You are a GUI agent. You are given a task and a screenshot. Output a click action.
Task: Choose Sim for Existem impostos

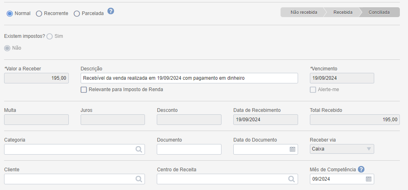[x=49, y=36]
